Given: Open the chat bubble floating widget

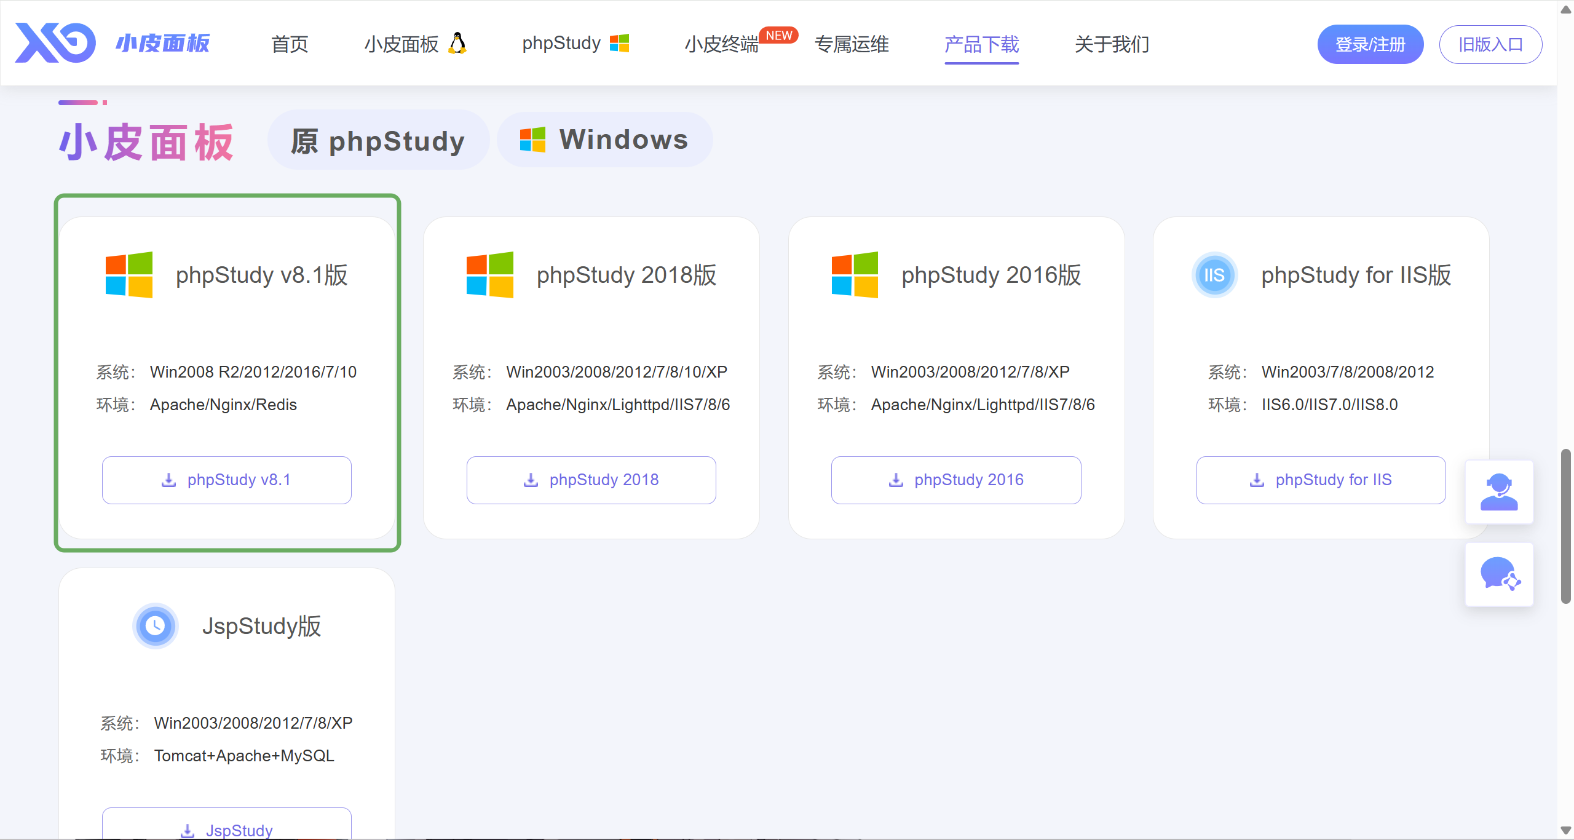Looking at the screenshot, I should (x=1499, y=574).
